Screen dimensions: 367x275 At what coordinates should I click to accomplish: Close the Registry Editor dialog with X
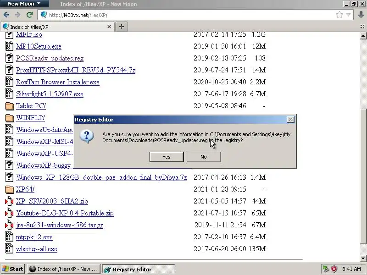point(290,120)
